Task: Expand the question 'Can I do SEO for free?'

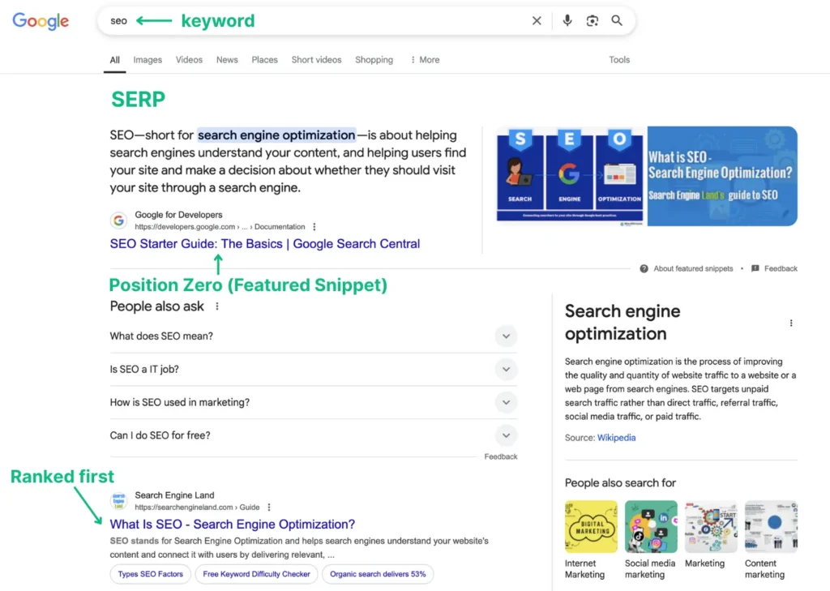Action: (506, 435)
